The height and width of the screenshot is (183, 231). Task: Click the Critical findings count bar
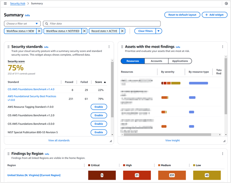(x=102, y=175)
